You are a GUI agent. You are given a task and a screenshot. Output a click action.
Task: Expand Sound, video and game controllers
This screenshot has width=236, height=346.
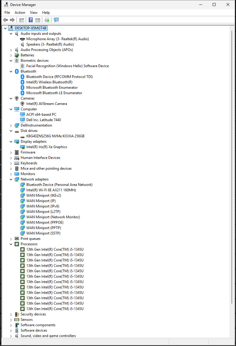click(11, 336)
